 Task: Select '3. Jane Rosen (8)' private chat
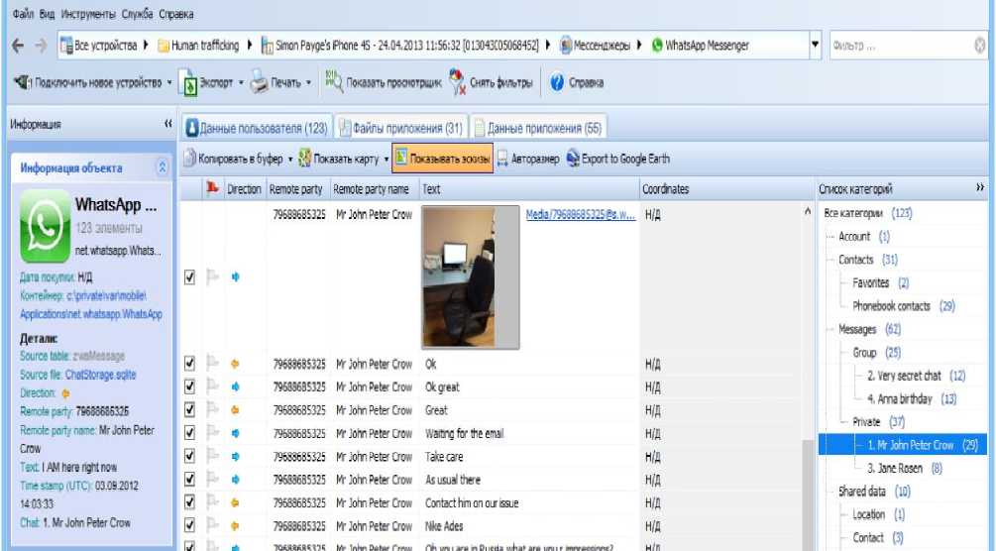coord(905,469)
